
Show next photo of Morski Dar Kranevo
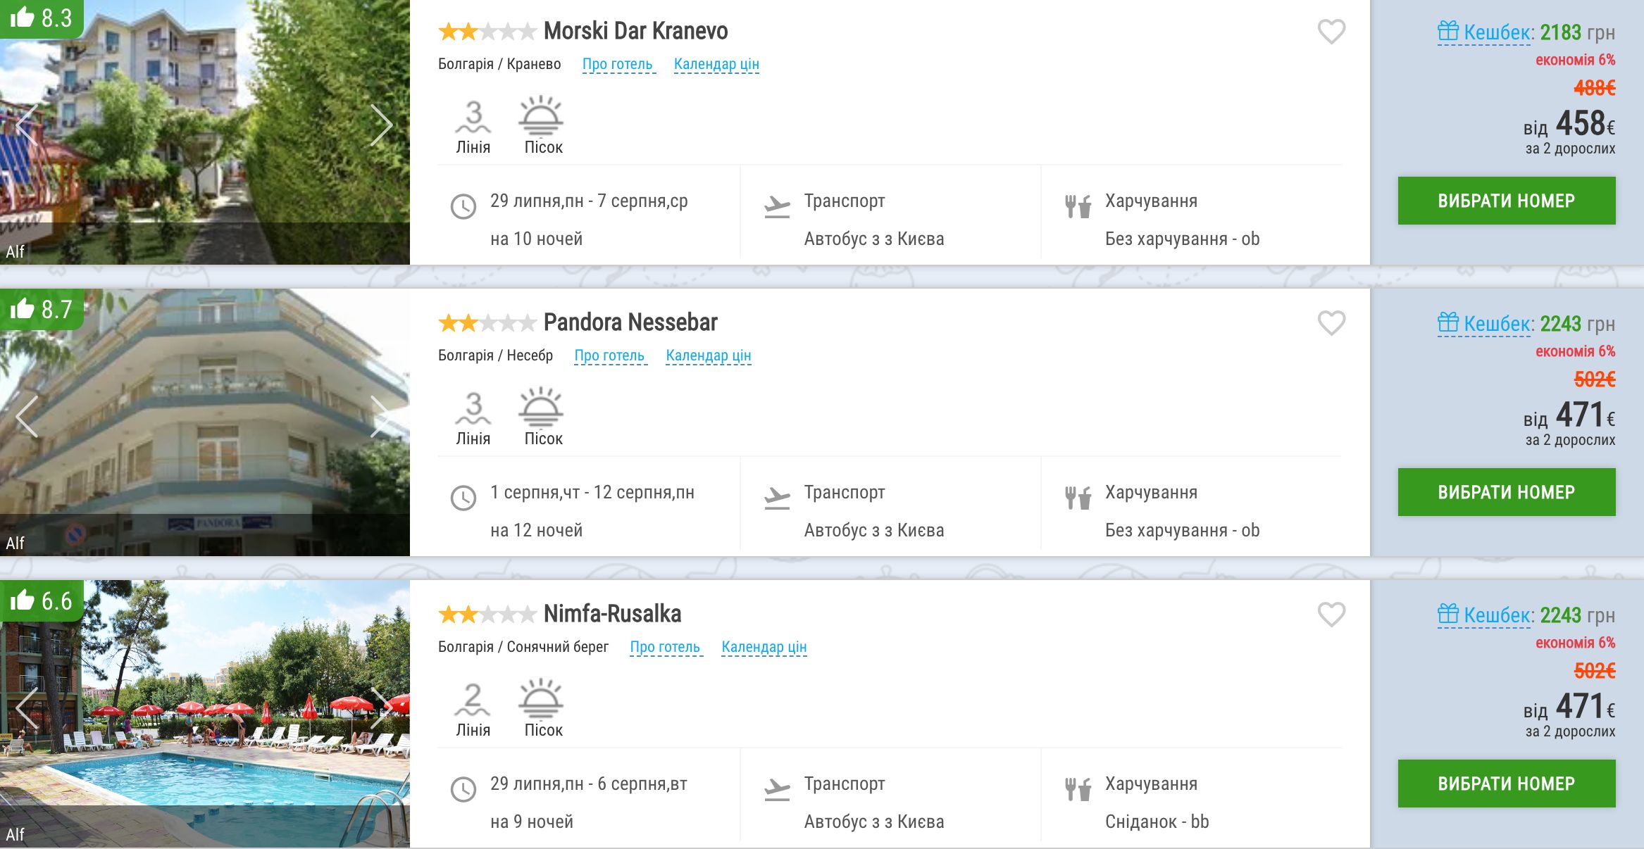381,125
